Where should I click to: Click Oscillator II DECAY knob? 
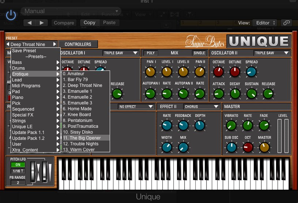235,94
